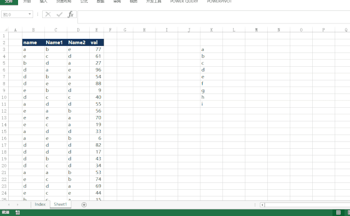Click the horizontal scrollbar left arrow
350x216 pixels.
262,205
